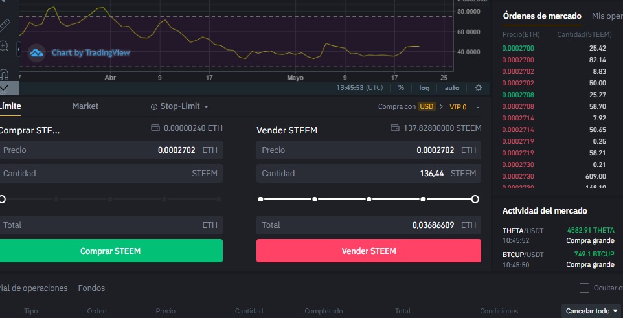Focus the buy Cantidad STEEM field
Screen dimensions: 623x318
pos(111,174)
